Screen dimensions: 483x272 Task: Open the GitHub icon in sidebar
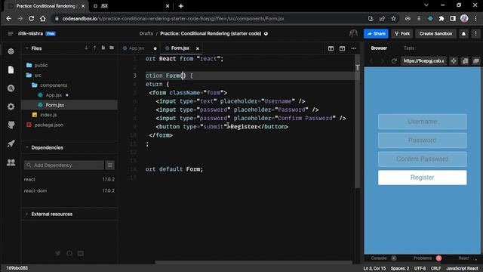11,125
